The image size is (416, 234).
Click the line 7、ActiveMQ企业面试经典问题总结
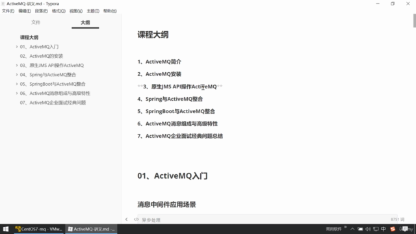(x=180, y=136)
